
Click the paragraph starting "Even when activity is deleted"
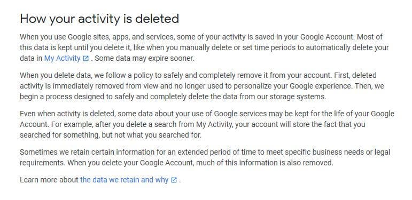coord(207,124)
